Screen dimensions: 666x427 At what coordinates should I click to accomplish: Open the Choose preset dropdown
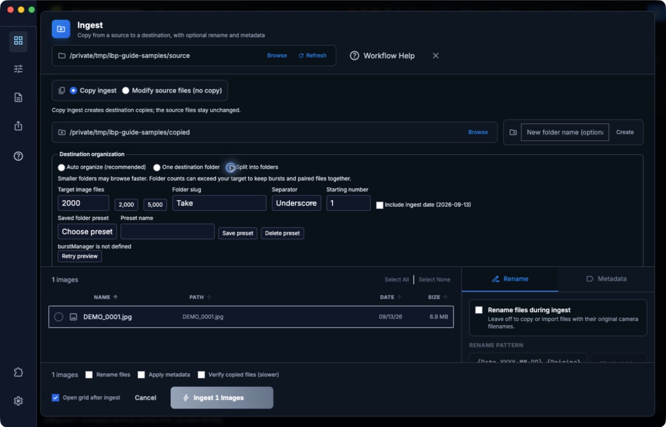pyautogui.click(x=87, y=231)
